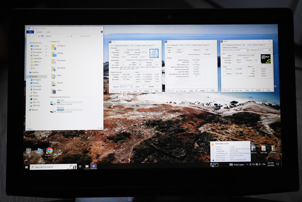The width and height of the screenshot is (302, 202).
Task: Click the CPU-Z taskbar icon
Action: click(94, 166)
